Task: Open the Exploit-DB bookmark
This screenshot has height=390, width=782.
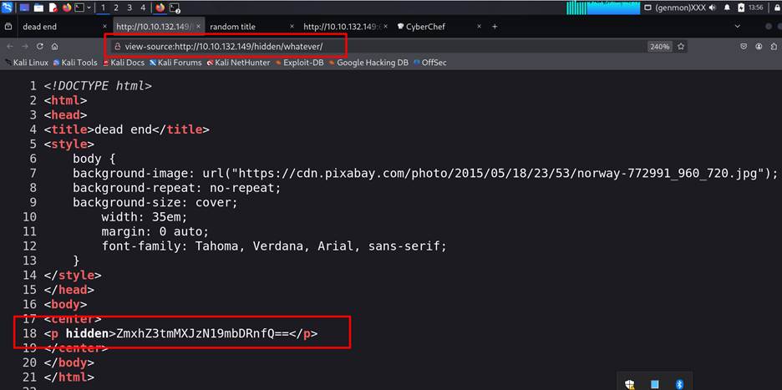Action: [298, 63]
